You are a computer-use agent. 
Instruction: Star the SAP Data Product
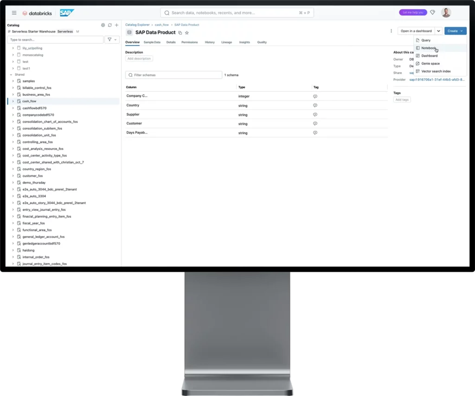[x=187, y=32]
